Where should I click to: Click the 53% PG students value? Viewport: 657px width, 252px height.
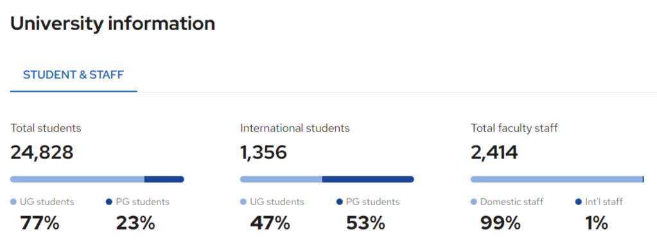point(365,223)
